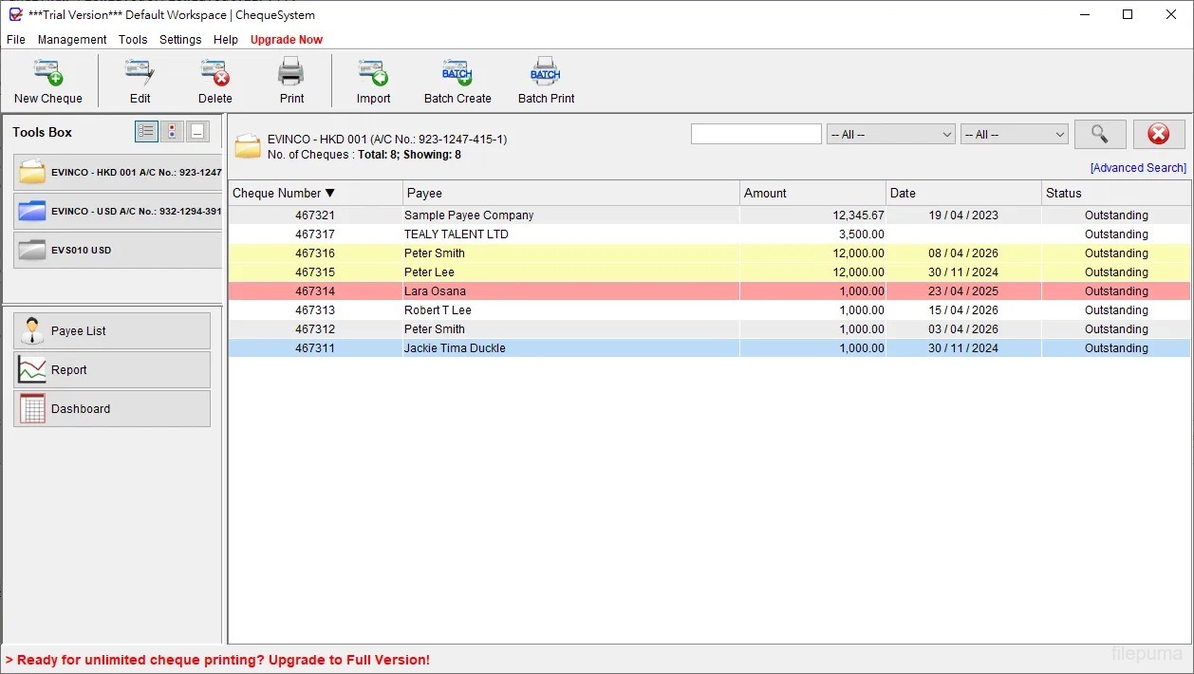Click the Edit cheque toolbar icon
The height and width of the screenshot is (674, 1194).
140,81
